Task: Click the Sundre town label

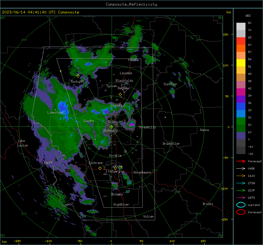Action: (89, 121)
